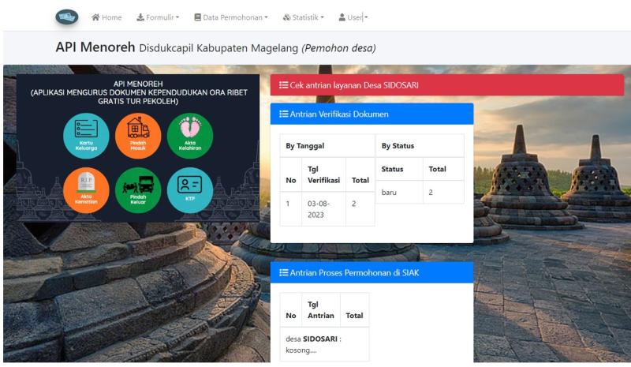Click the 'baru' status table cell

coord(398,192)
